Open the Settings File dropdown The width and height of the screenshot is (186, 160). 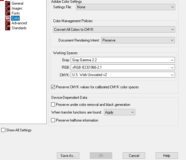(x=125, y=7)
